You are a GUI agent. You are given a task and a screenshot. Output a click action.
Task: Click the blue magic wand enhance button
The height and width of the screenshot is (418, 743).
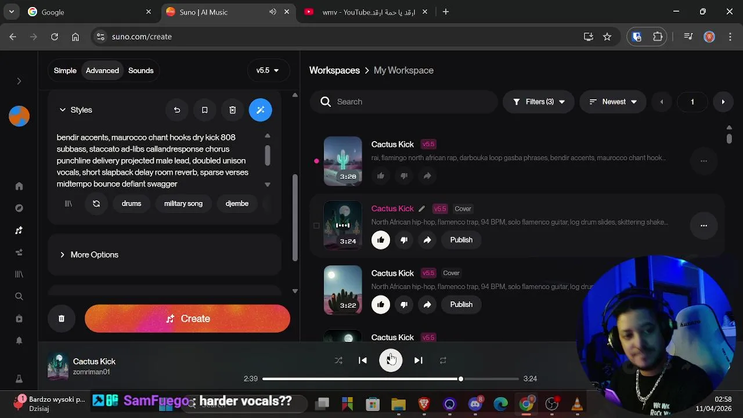(x=261, y=110)
